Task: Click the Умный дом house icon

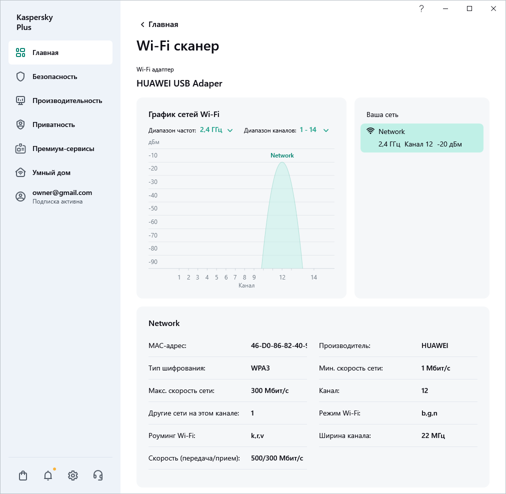Action: click(x=20, y=172)
